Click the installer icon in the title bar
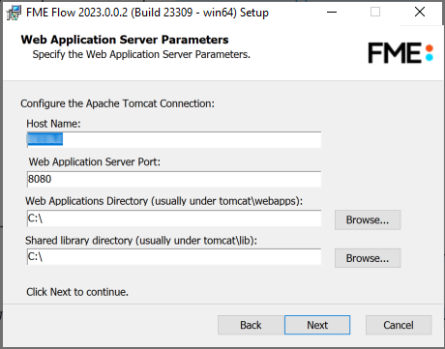 [x=14, y=13]
